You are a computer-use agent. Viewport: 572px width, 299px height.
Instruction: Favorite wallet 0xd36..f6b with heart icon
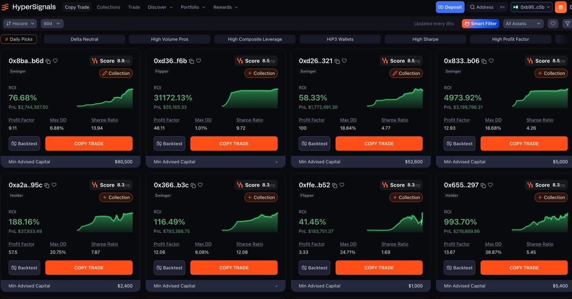[199, 61]
